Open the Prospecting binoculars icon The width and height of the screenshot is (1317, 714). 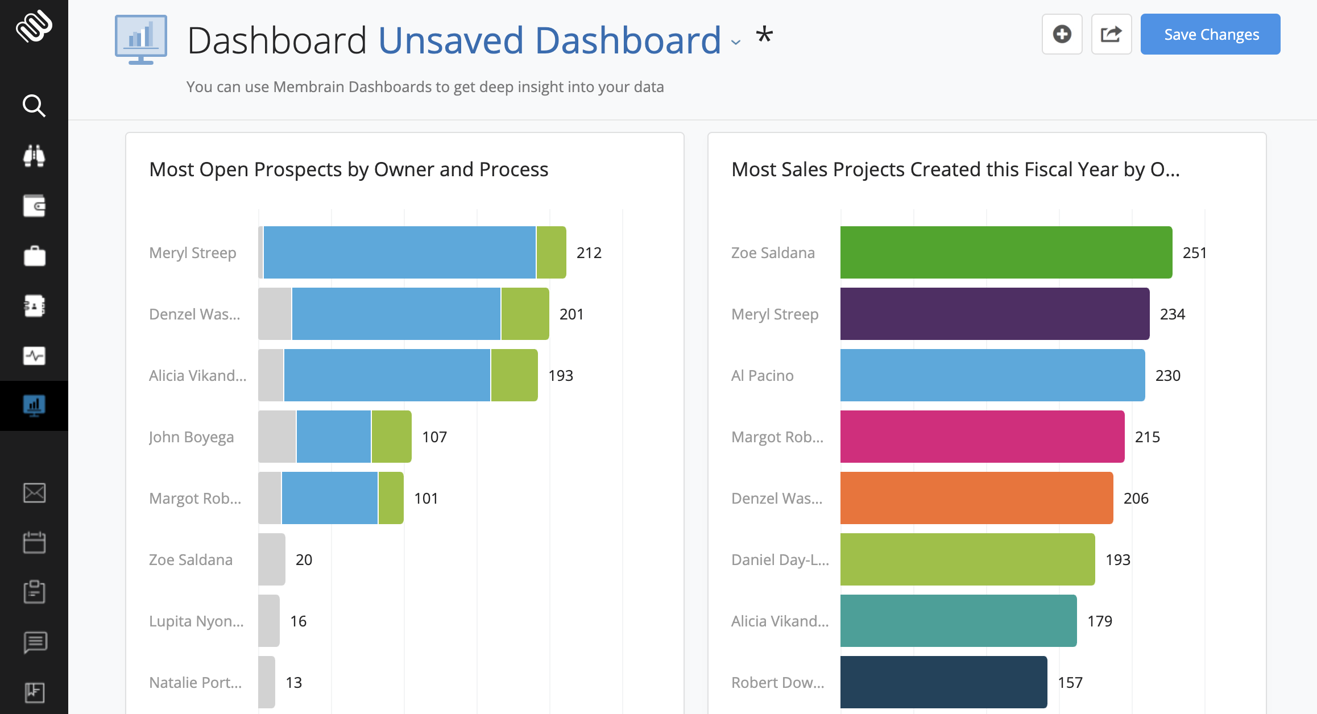(34, 156)
